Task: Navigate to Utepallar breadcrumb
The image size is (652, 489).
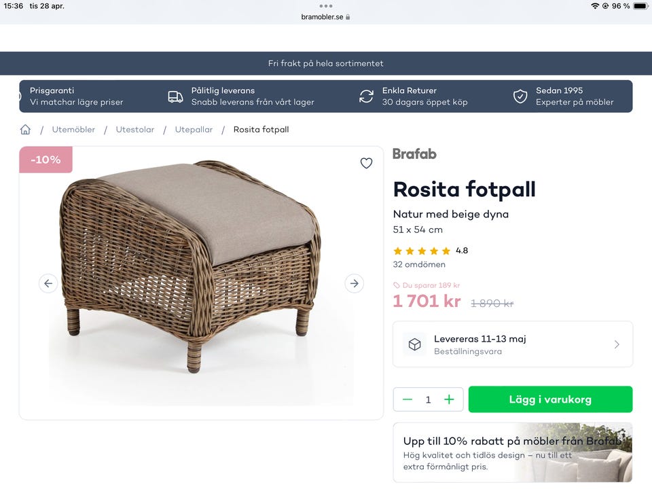Action: (x=194, y=130)
